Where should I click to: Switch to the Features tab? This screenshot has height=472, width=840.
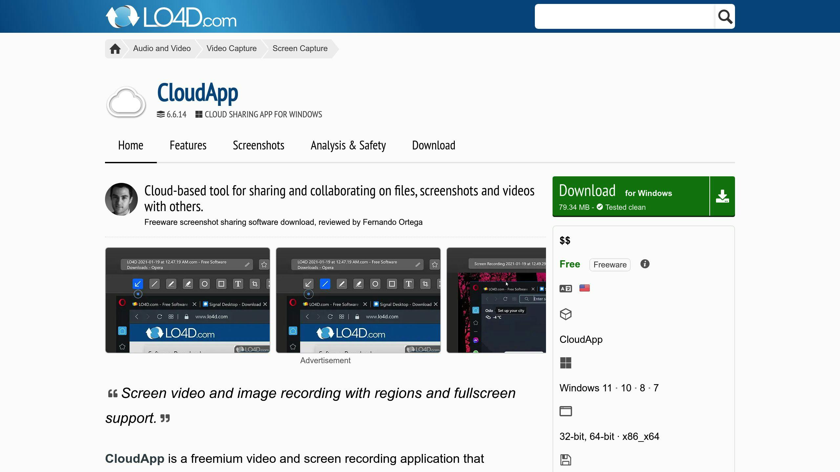click(188, 145)
